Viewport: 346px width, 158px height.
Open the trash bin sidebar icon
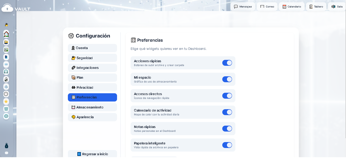coord(6,109)
